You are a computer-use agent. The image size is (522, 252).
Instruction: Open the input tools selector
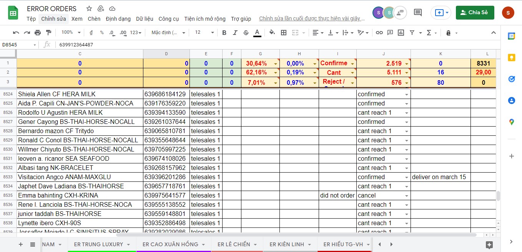coord(448,33)
